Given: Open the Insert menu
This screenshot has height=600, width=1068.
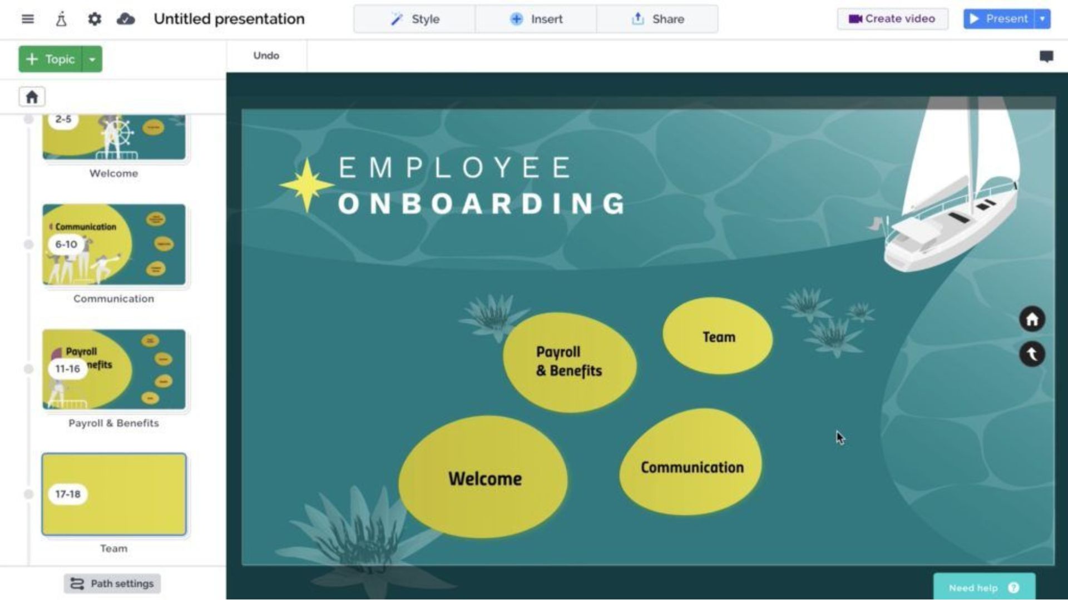Looking at the screenshot, I should point(536,19).
